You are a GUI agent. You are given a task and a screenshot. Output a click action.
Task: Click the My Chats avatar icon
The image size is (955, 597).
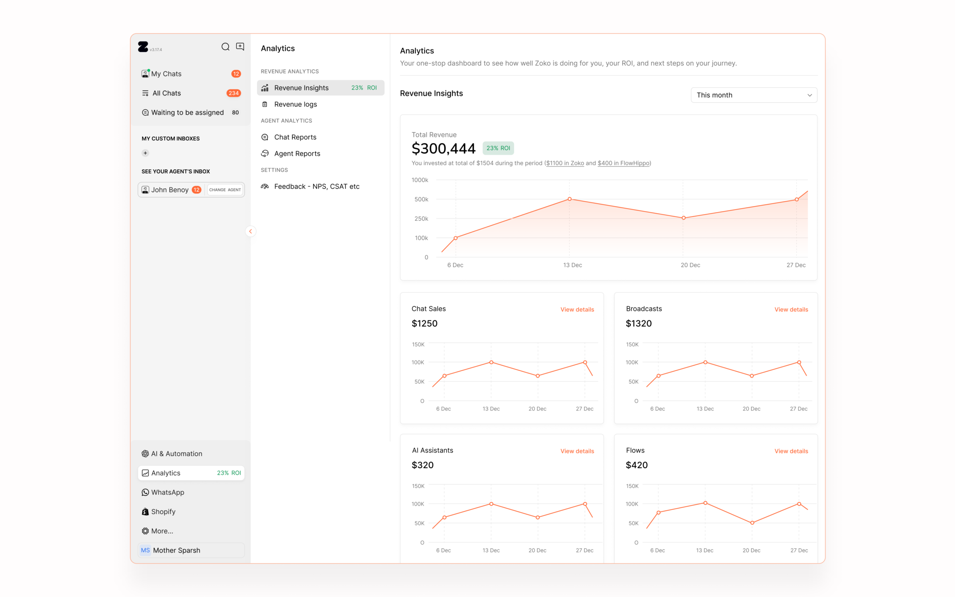point(145,74)
